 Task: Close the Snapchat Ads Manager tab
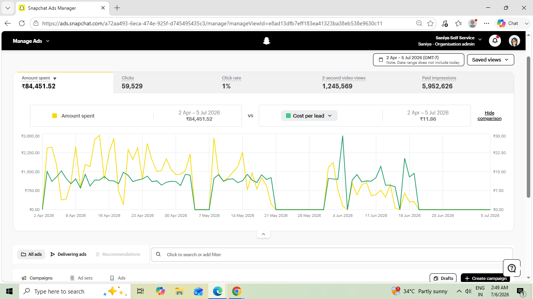click(x=103, y=8)
